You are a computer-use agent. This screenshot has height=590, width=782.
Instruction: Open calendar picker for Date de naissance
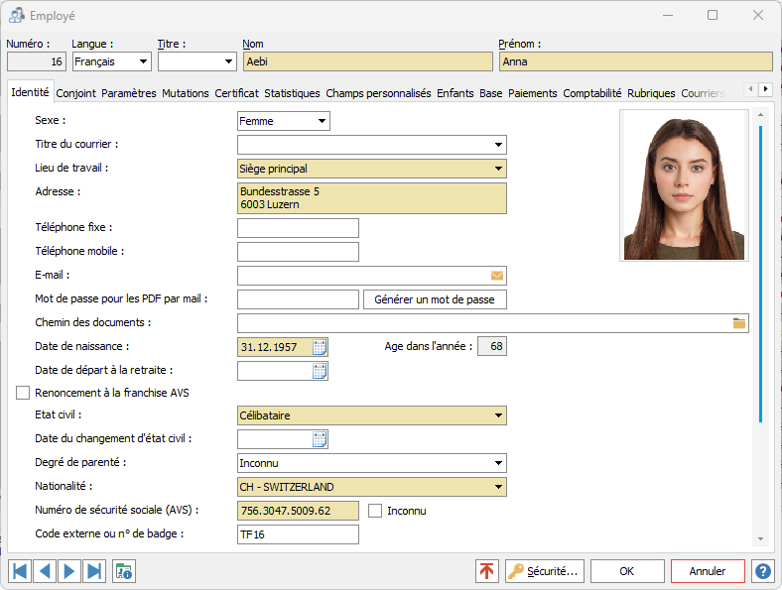tap(320, 347)
